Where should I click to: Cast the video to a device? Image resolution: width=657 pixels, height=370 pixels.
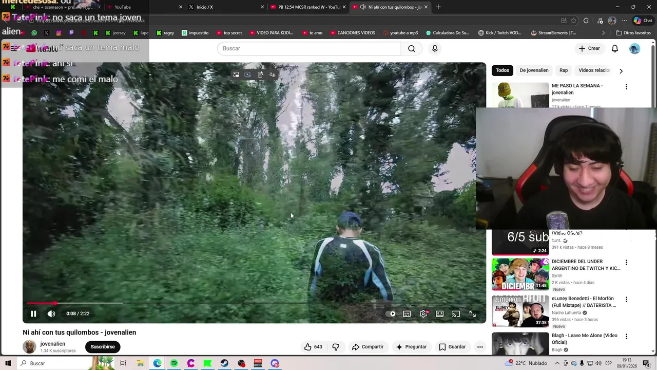coord(456,313)
